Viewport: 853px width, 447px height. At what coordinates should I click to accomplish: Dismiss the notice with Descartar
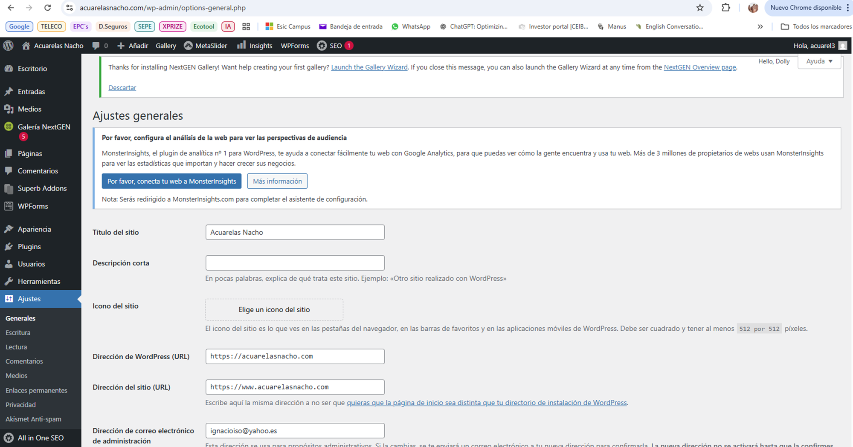tap(122, 88)
